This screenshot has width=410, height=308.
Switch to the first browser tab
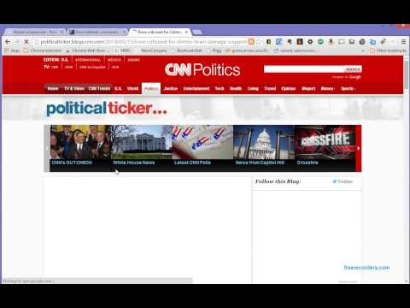[x=36, y=32]
